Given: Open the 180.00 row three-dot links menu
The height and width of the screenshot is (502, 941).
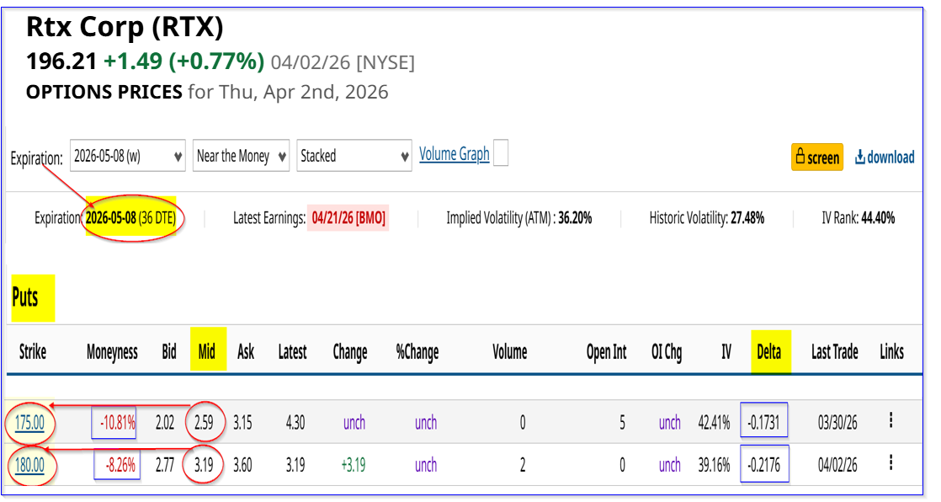Looking at the screenshot, I should coord(890,464).
